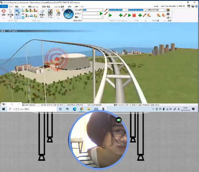Viewport: 199px width, 172px height.
Task: Expand the edit group add-model dropdown arrow
Action: pyautogui.click(x=170, y=17)
